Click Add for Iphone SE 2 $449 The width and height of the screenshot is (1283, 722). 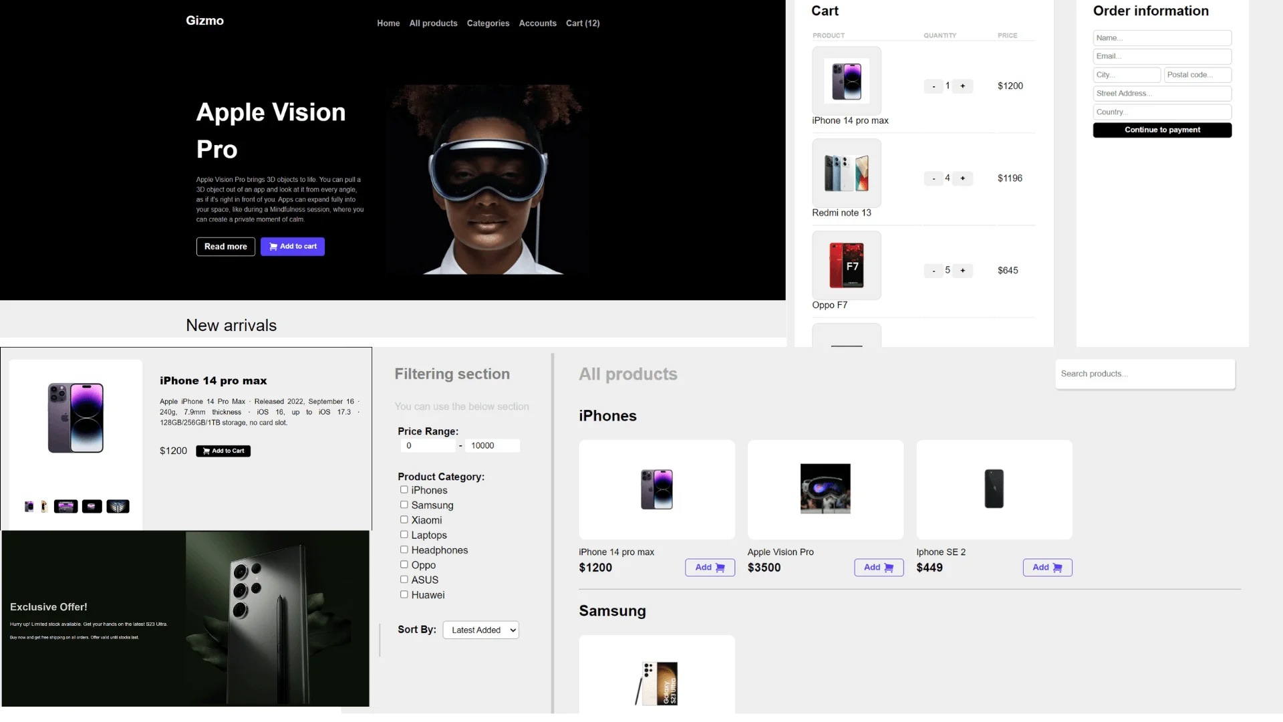[x=1047, y=568]
